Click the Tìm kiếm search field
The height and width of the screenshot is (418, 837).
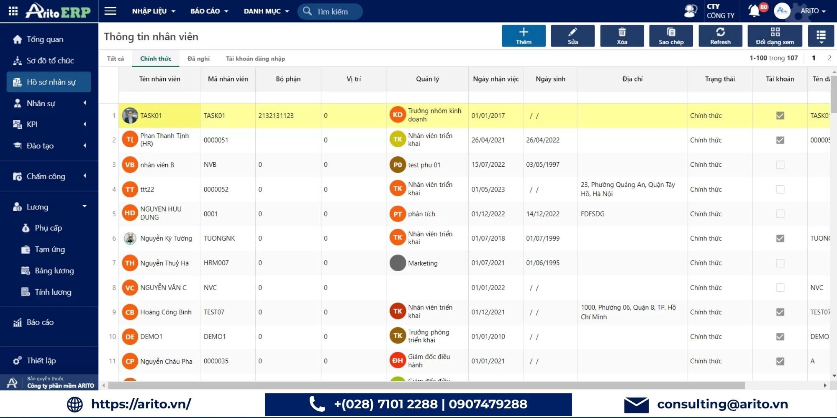coord(330,11)
